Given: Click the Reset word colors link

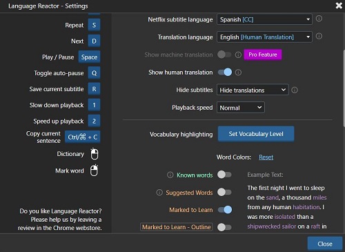Looking at the screenshot, I should click(x=266, y=157).
